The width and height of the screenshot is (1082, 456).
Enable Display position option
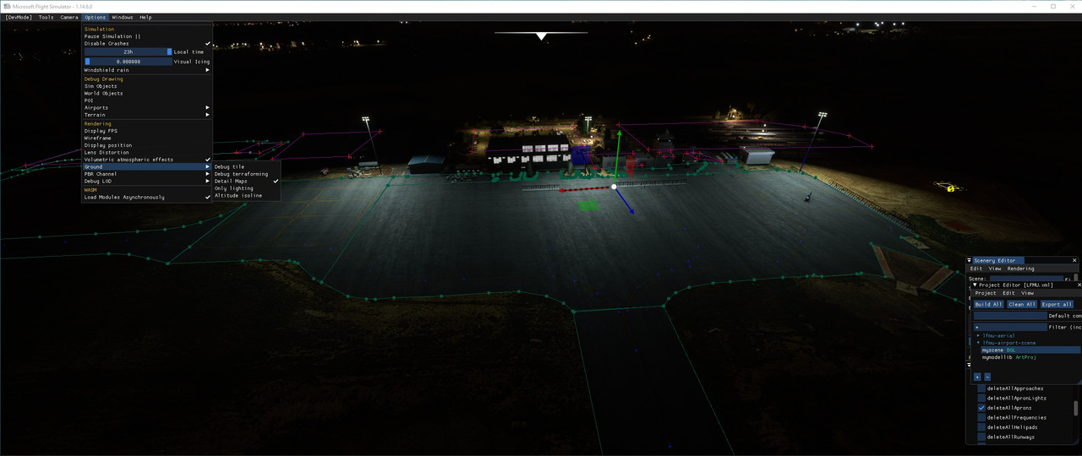click(x=147, y=145)
